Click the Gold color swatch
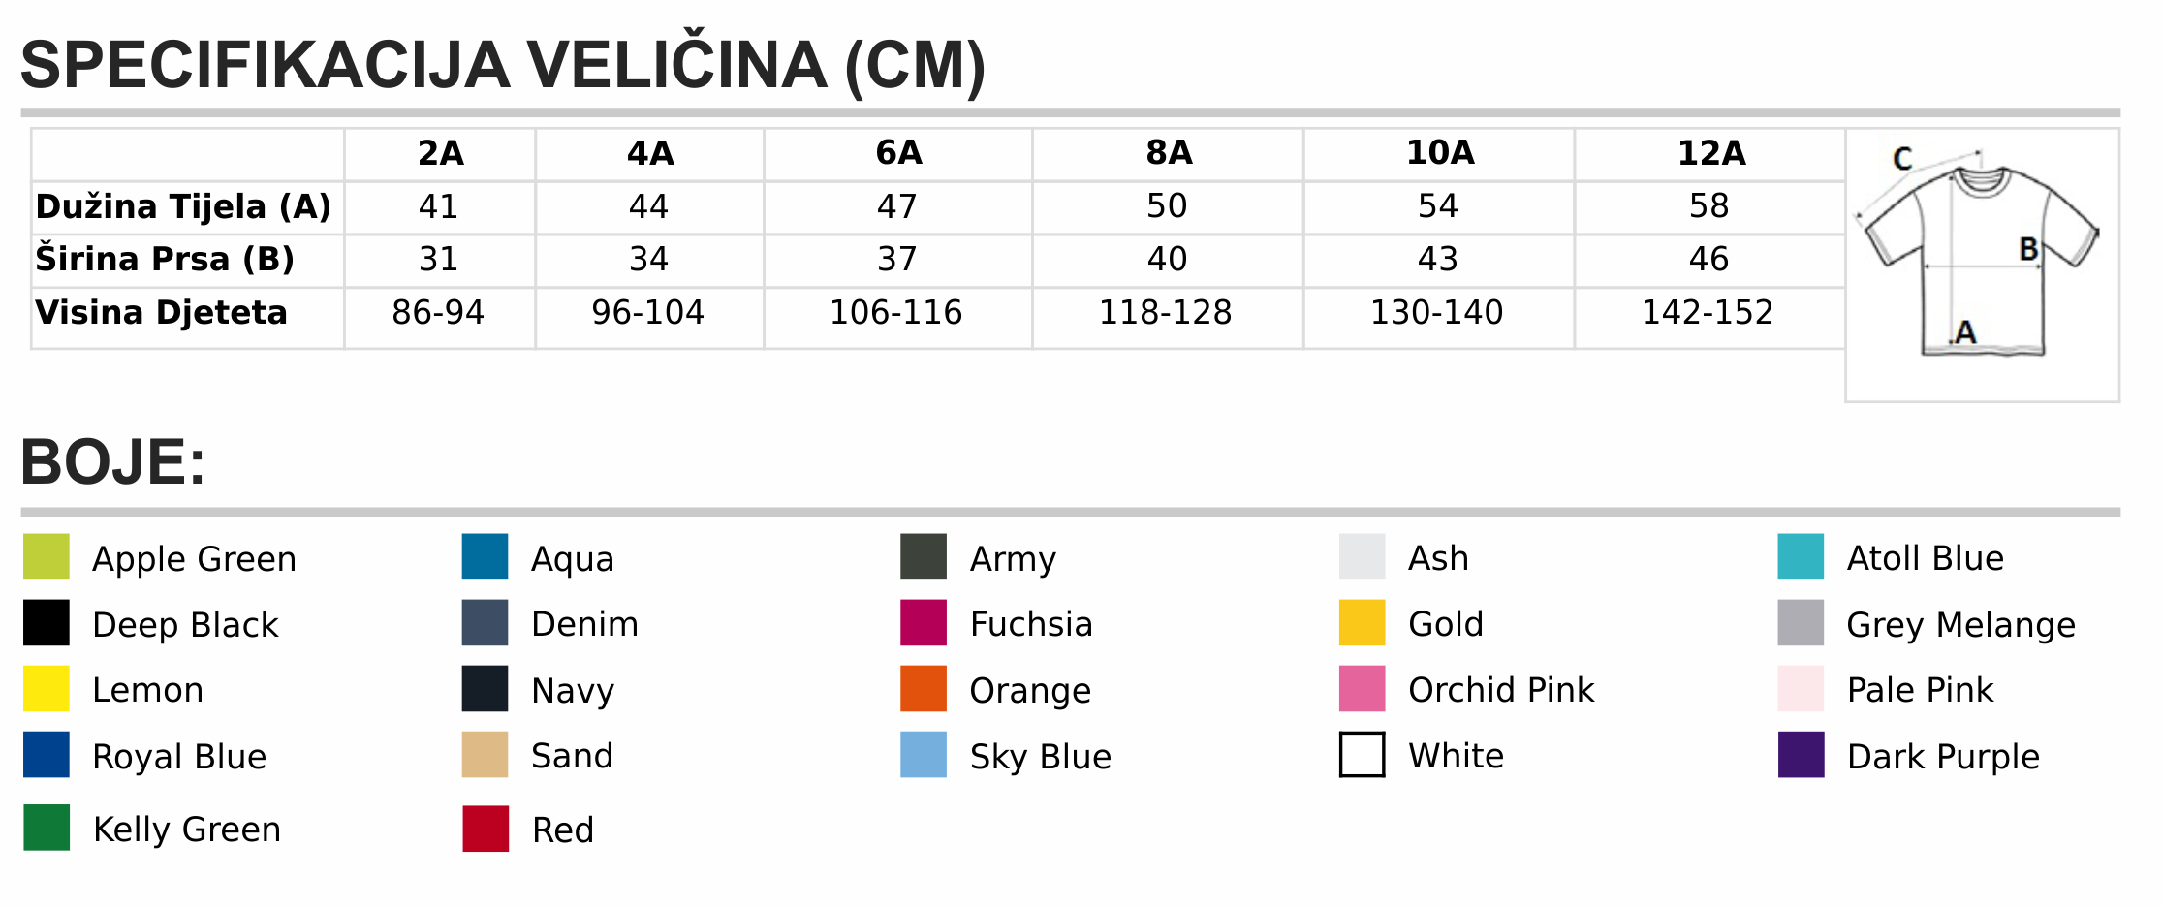2163x908 pixels. [1363, 623]
